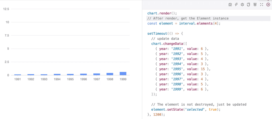Screen dimensions: 272x119
Task: Click the 1993 x-axis label on chart
Action: pyautogui.click(x=44, y=79)
